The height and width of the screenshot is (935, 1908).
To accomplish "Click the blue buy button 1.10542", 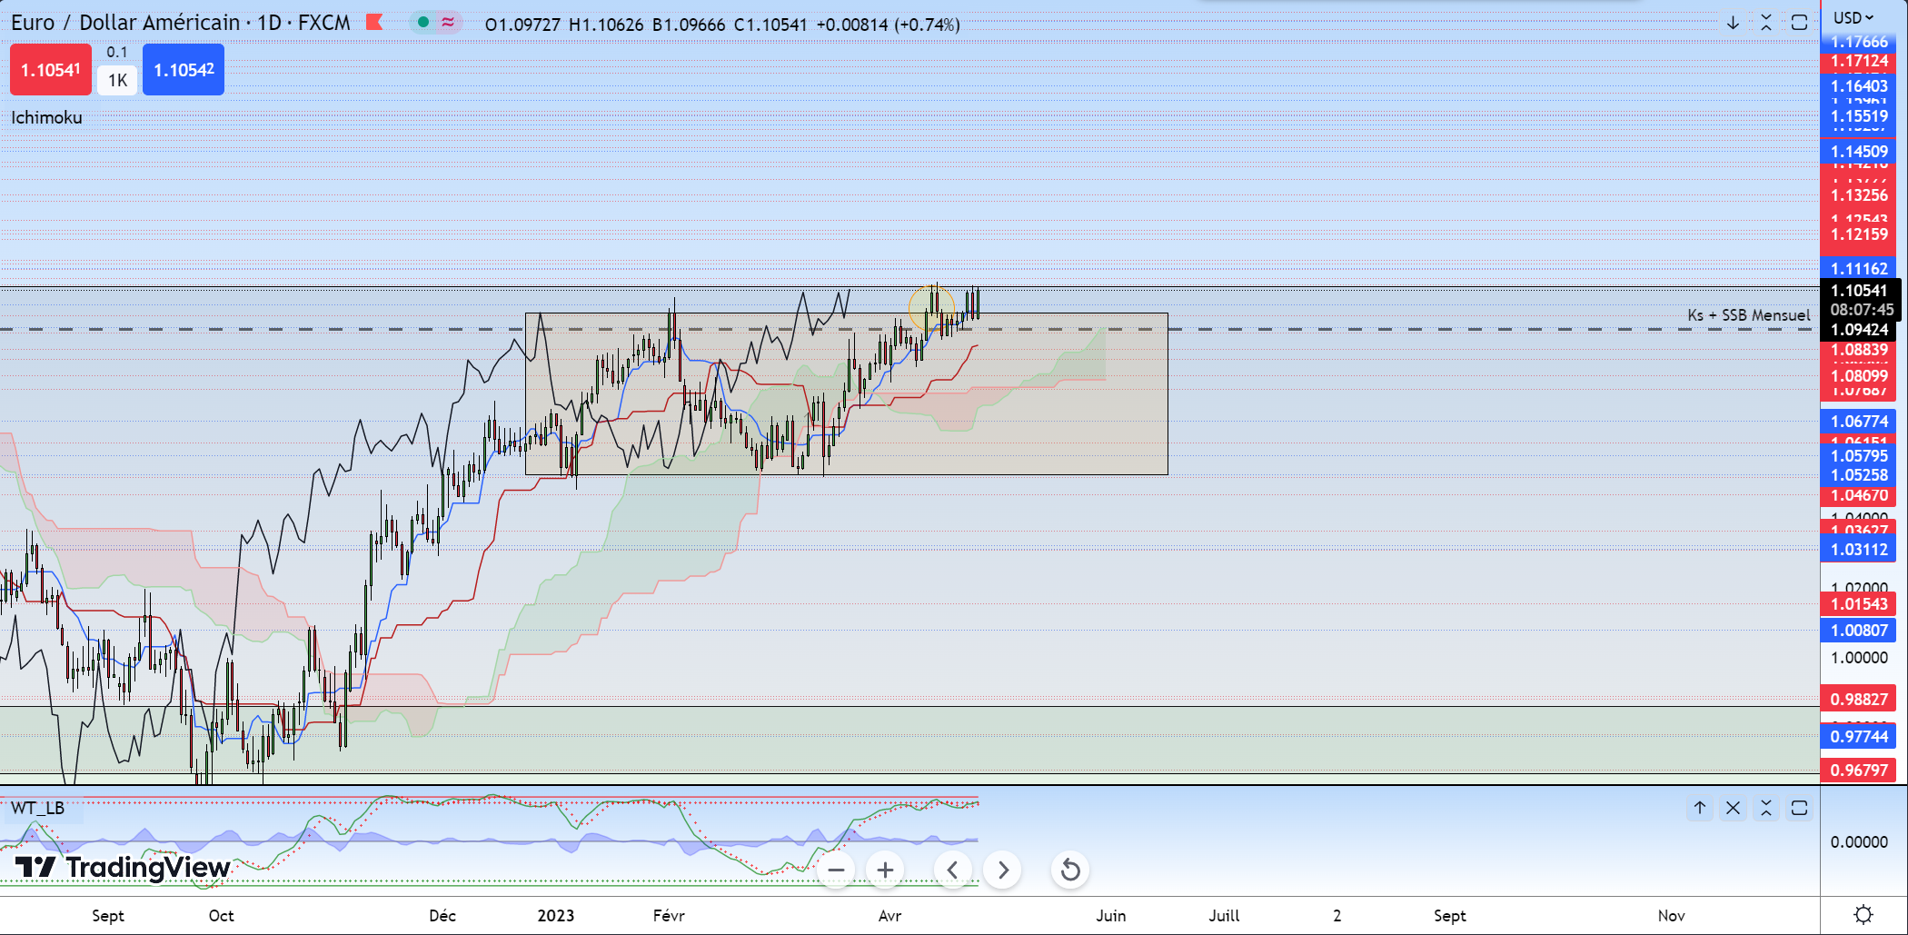I will tap(184, 70).
